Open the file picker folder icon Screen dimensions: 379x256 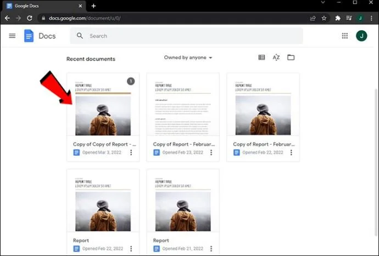[291, 57]
